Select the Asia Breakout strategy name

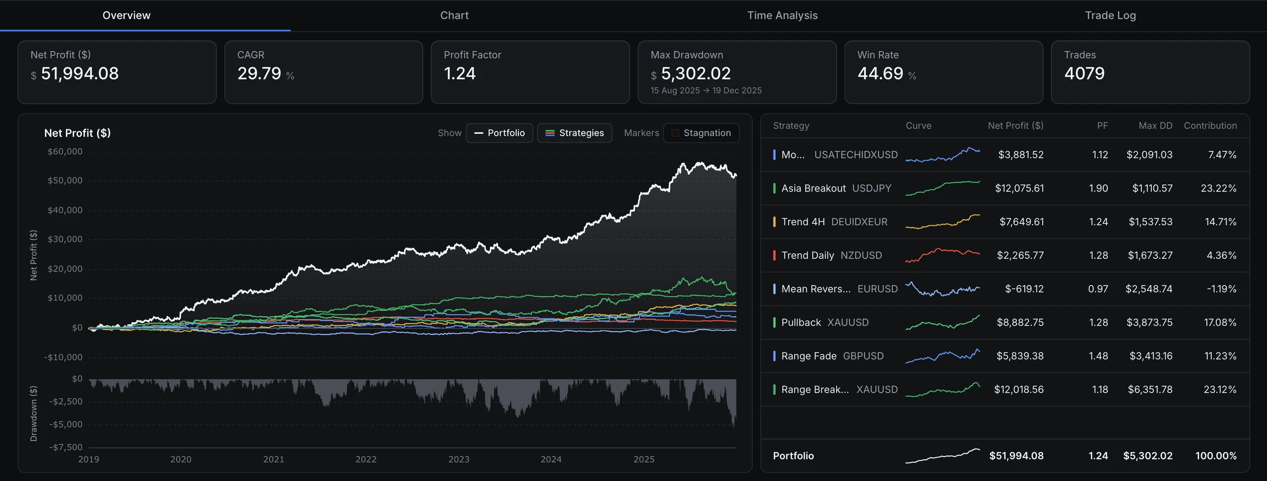(813, 188)
